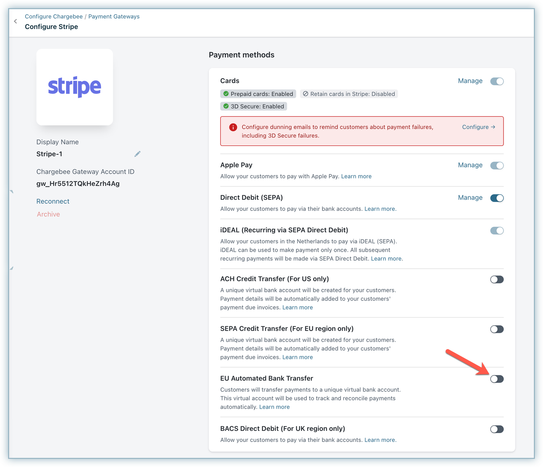
Task: Go to Configure Chargebee breadcrumb
Action: point(54,17)
